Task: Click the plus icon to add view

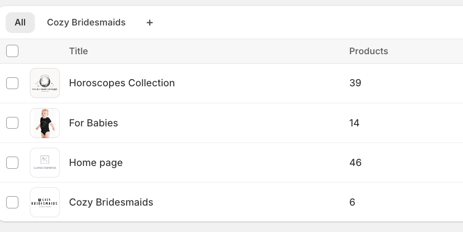Action: click(x=150, y=23)
